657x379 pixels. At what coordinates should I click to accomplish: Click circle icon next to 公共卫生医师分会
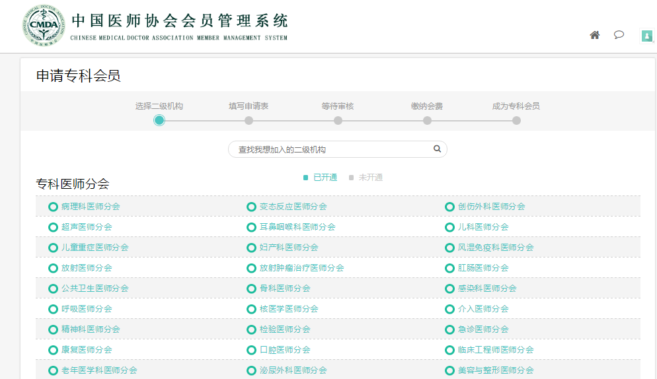[54, 289]
